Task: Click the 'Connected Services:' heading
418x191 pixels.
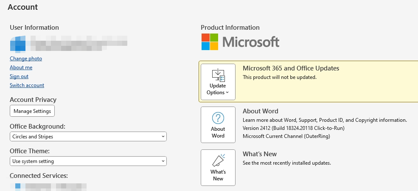Action: point(39,176)
